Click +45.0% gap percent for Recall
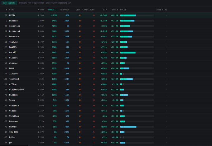Viewport: 212px width, 146px height. tap(114, 52)
